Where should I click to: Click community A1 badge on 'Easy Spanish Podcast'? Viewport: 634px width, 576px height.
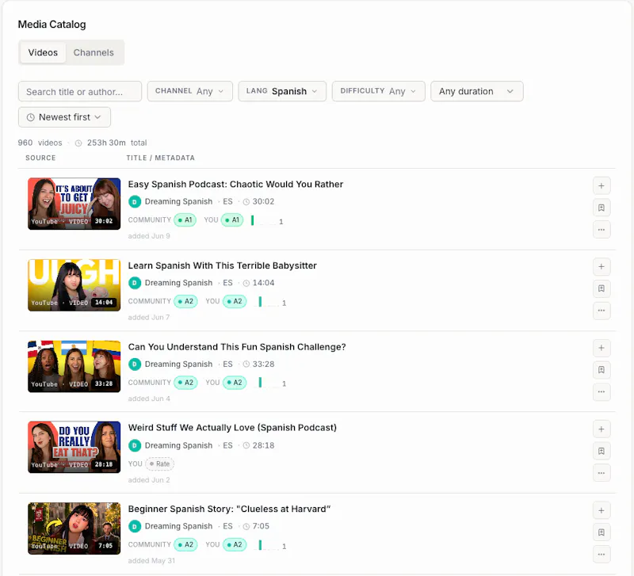tap(185, 220)
